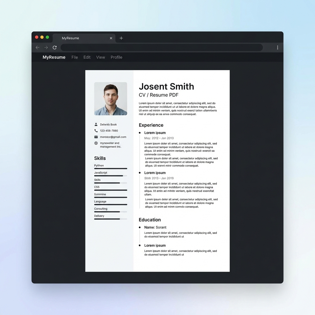Open the Edit menu

coord(87,57)
